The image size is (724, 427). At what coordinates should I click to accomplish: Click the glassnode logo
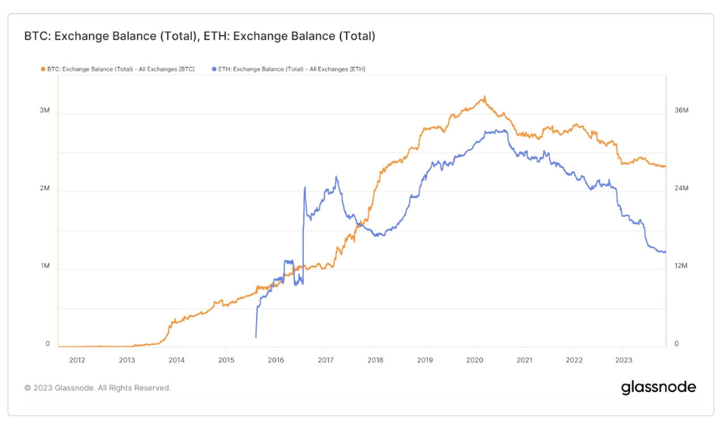pyautogui.click(x=658, y=387)
